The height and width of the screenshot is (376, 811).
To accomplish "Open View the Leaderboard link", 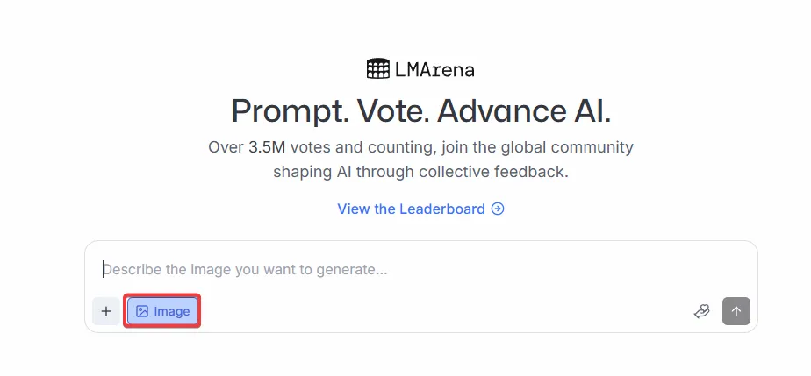I will coord(420,209).
